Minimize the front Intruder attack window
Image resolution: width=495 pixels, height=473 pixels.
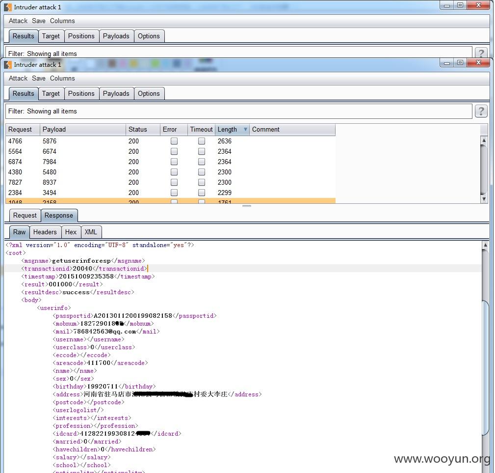447,63
